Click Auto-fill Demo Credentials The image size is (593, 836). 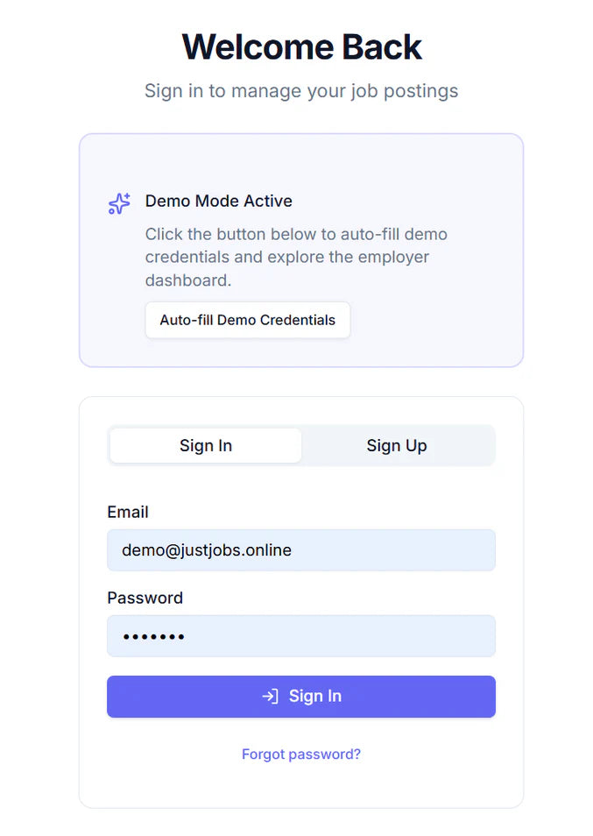coord(247,320)
